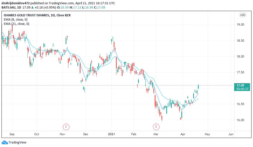
Task: Click the 03:42:37 countdown timer label
Action: click(242, 89)
